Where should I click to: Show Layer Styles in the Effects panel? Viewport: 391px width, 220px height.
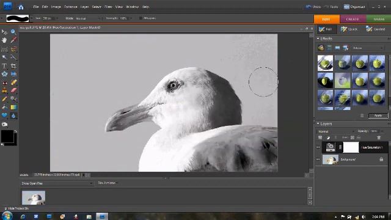click(329, 48)
